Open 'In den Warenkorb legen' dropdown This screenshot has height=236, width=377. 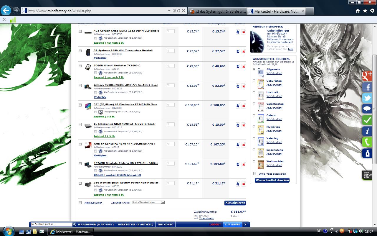click(x=148, y=202)
